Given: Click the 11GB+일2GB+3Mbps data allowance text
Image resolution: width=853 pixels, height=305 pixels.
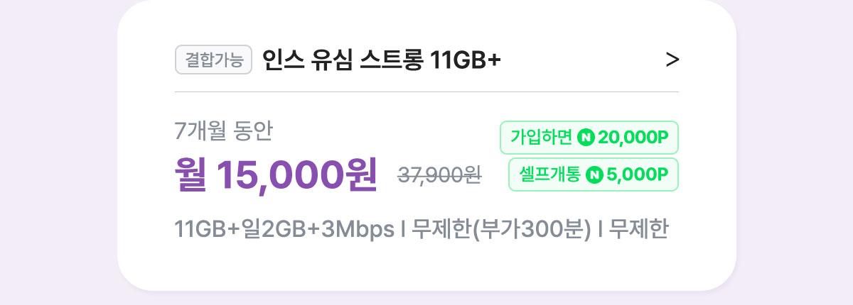Looking at the screenshot, I should [284, 231].
